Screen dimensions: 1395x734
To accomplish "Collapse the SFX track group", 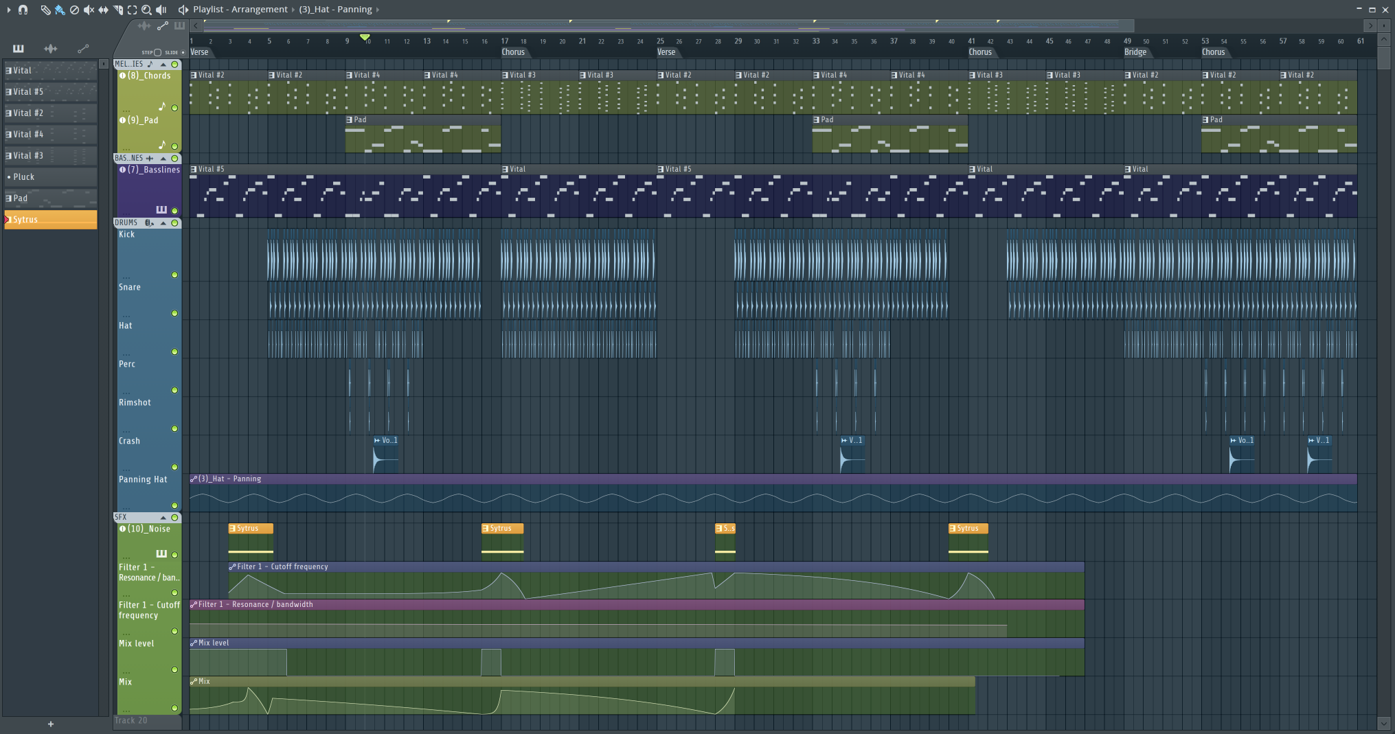I will [x=163, y=517].
